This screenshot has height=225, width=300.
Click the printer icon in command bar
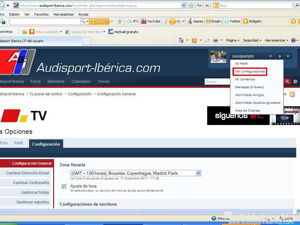[216, 40]
